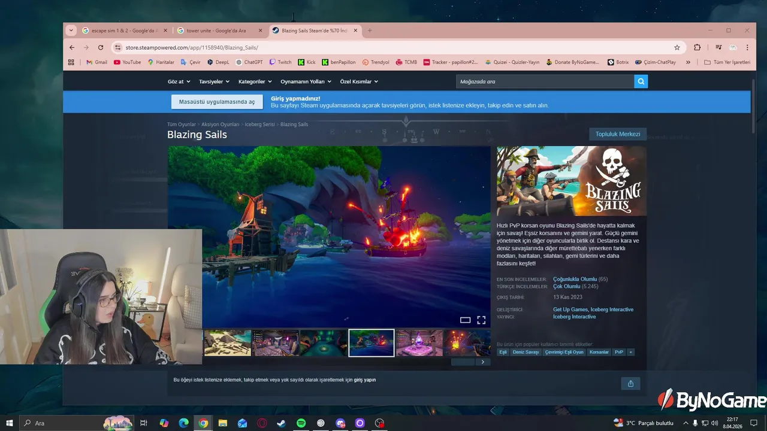Open the apps grid in bookmarks bar
Image resolution: width=767 pixels, height=431 pixels.
71,62
